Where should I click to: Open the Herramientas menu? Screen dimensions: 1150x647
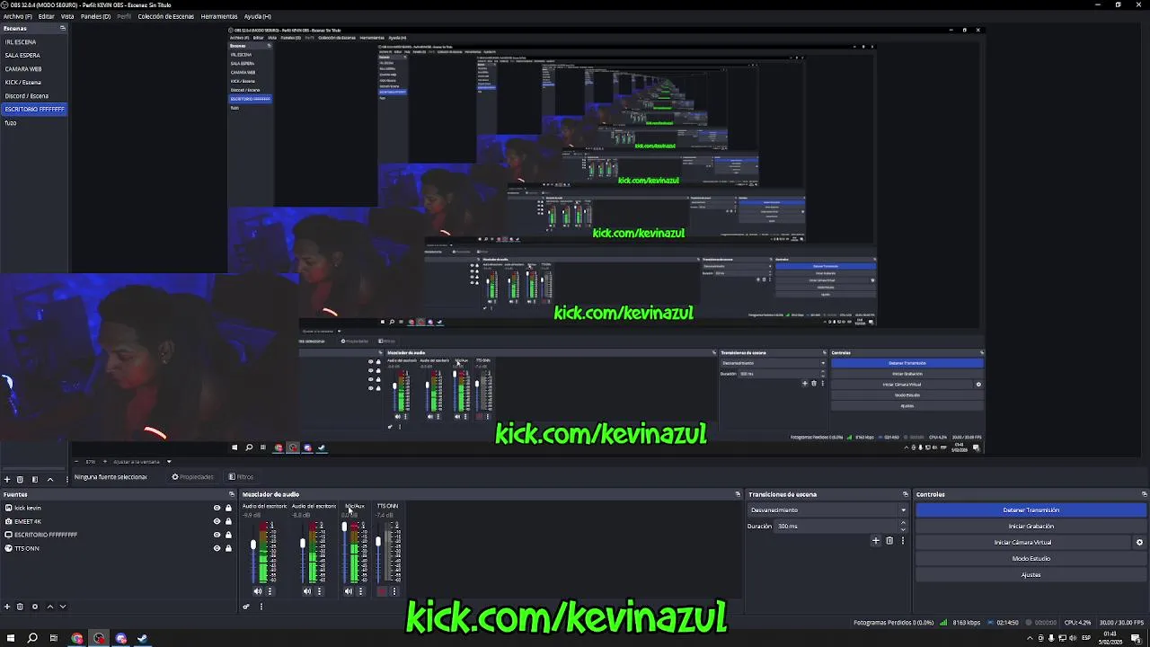tap(219, 16)
